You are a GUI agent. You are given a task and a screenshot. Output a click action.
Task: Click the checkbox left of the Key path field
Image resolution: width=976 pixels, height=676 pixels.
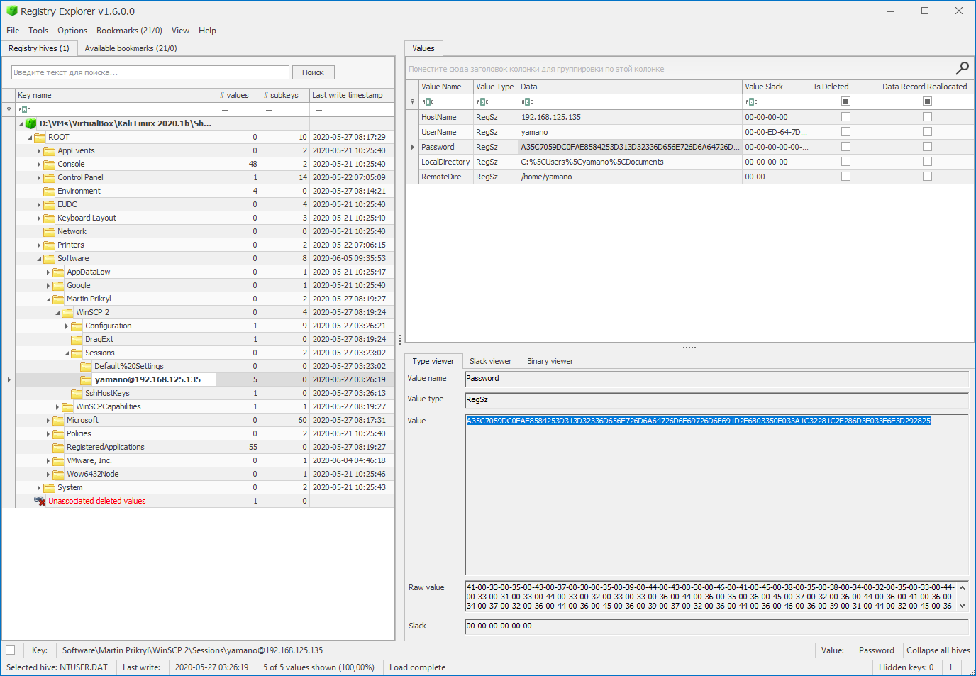pos(10,650)
